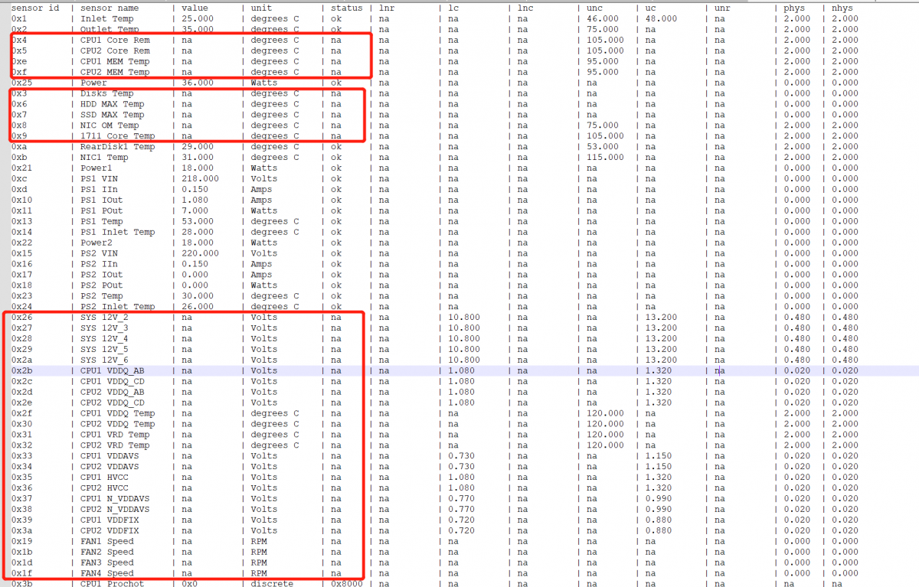Click the 220.000 value for PS2 VIN
This screenshot has height=587, width=919.
coord(200,253)
